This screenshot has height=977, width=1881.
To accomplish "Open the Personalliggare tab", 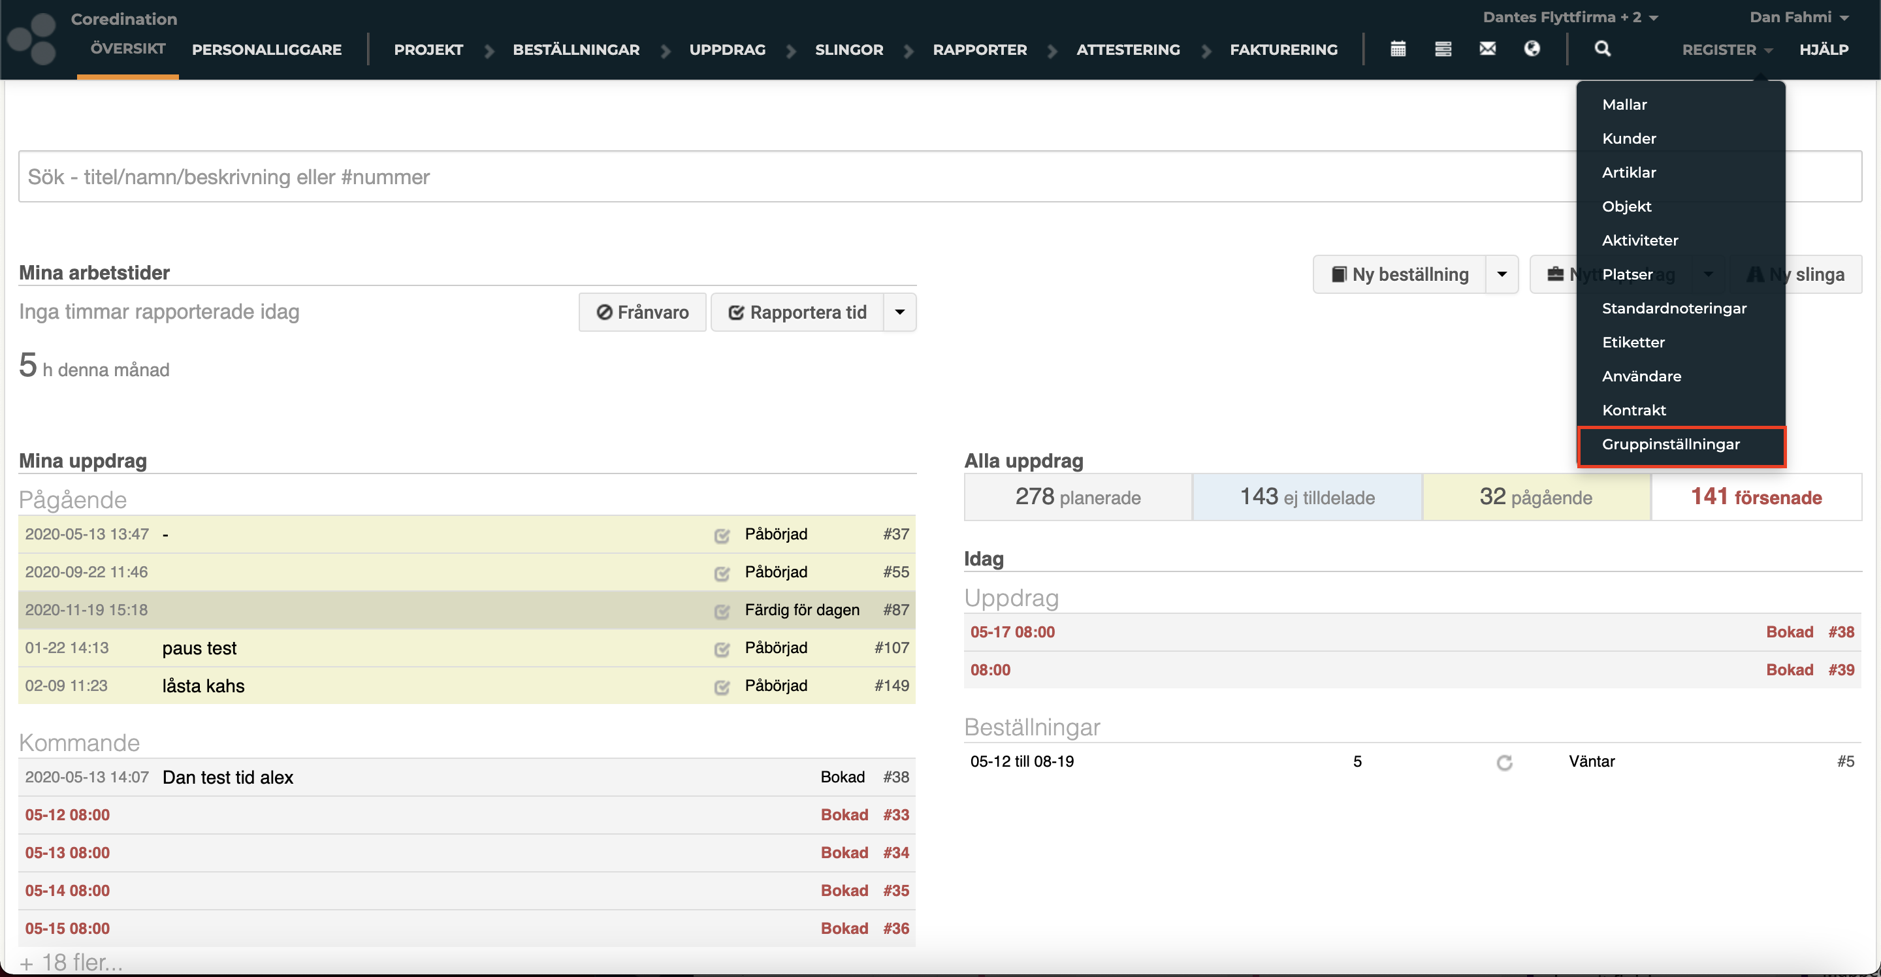I will point(266,50).
